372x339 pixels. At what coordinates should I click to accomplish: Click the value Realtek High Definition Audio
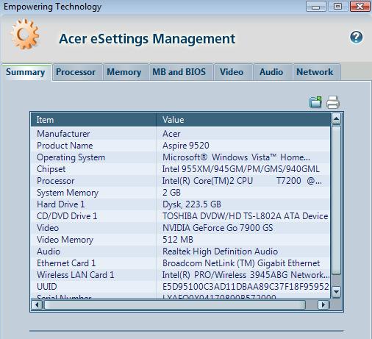(x=220, y=251)
